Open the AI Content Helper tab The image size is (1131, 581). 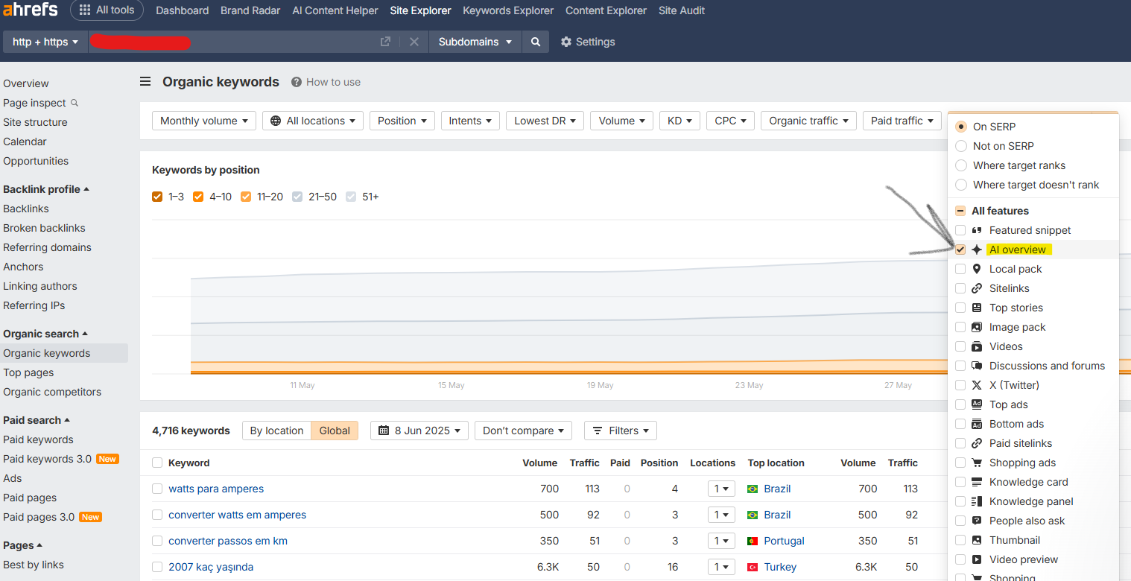click(335, 10)
